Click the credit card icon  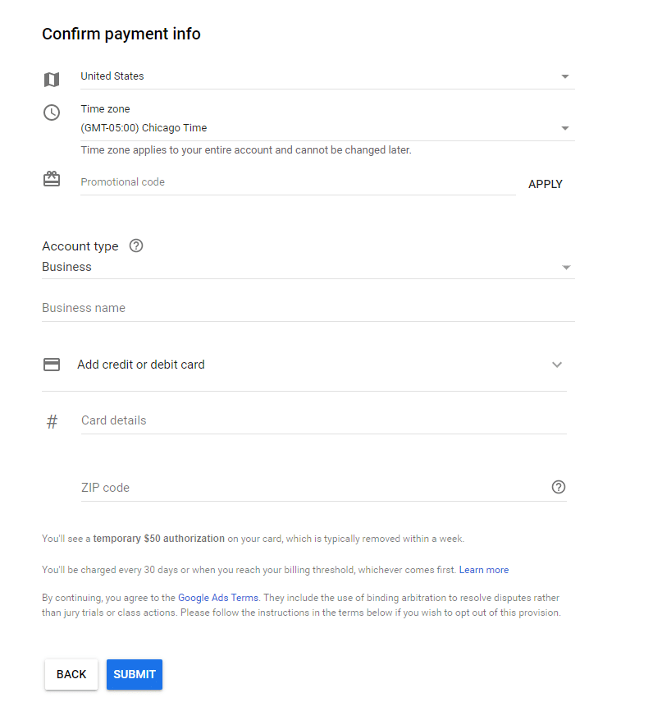coord(52,365)
